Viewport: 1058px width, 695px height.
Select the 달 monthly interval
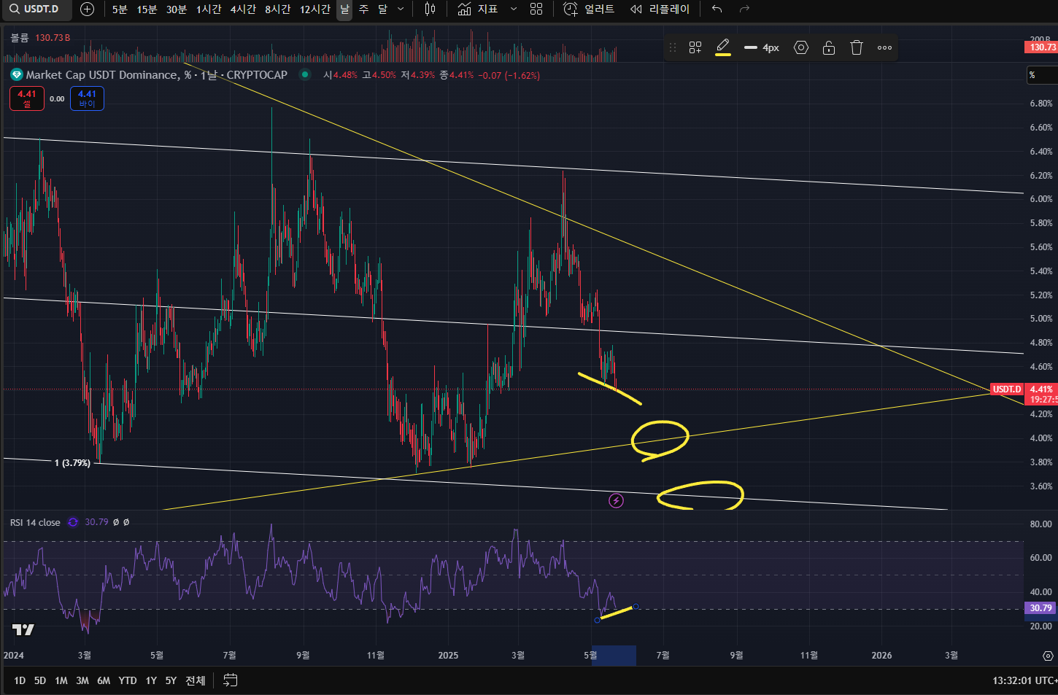(x=382, y=9)
